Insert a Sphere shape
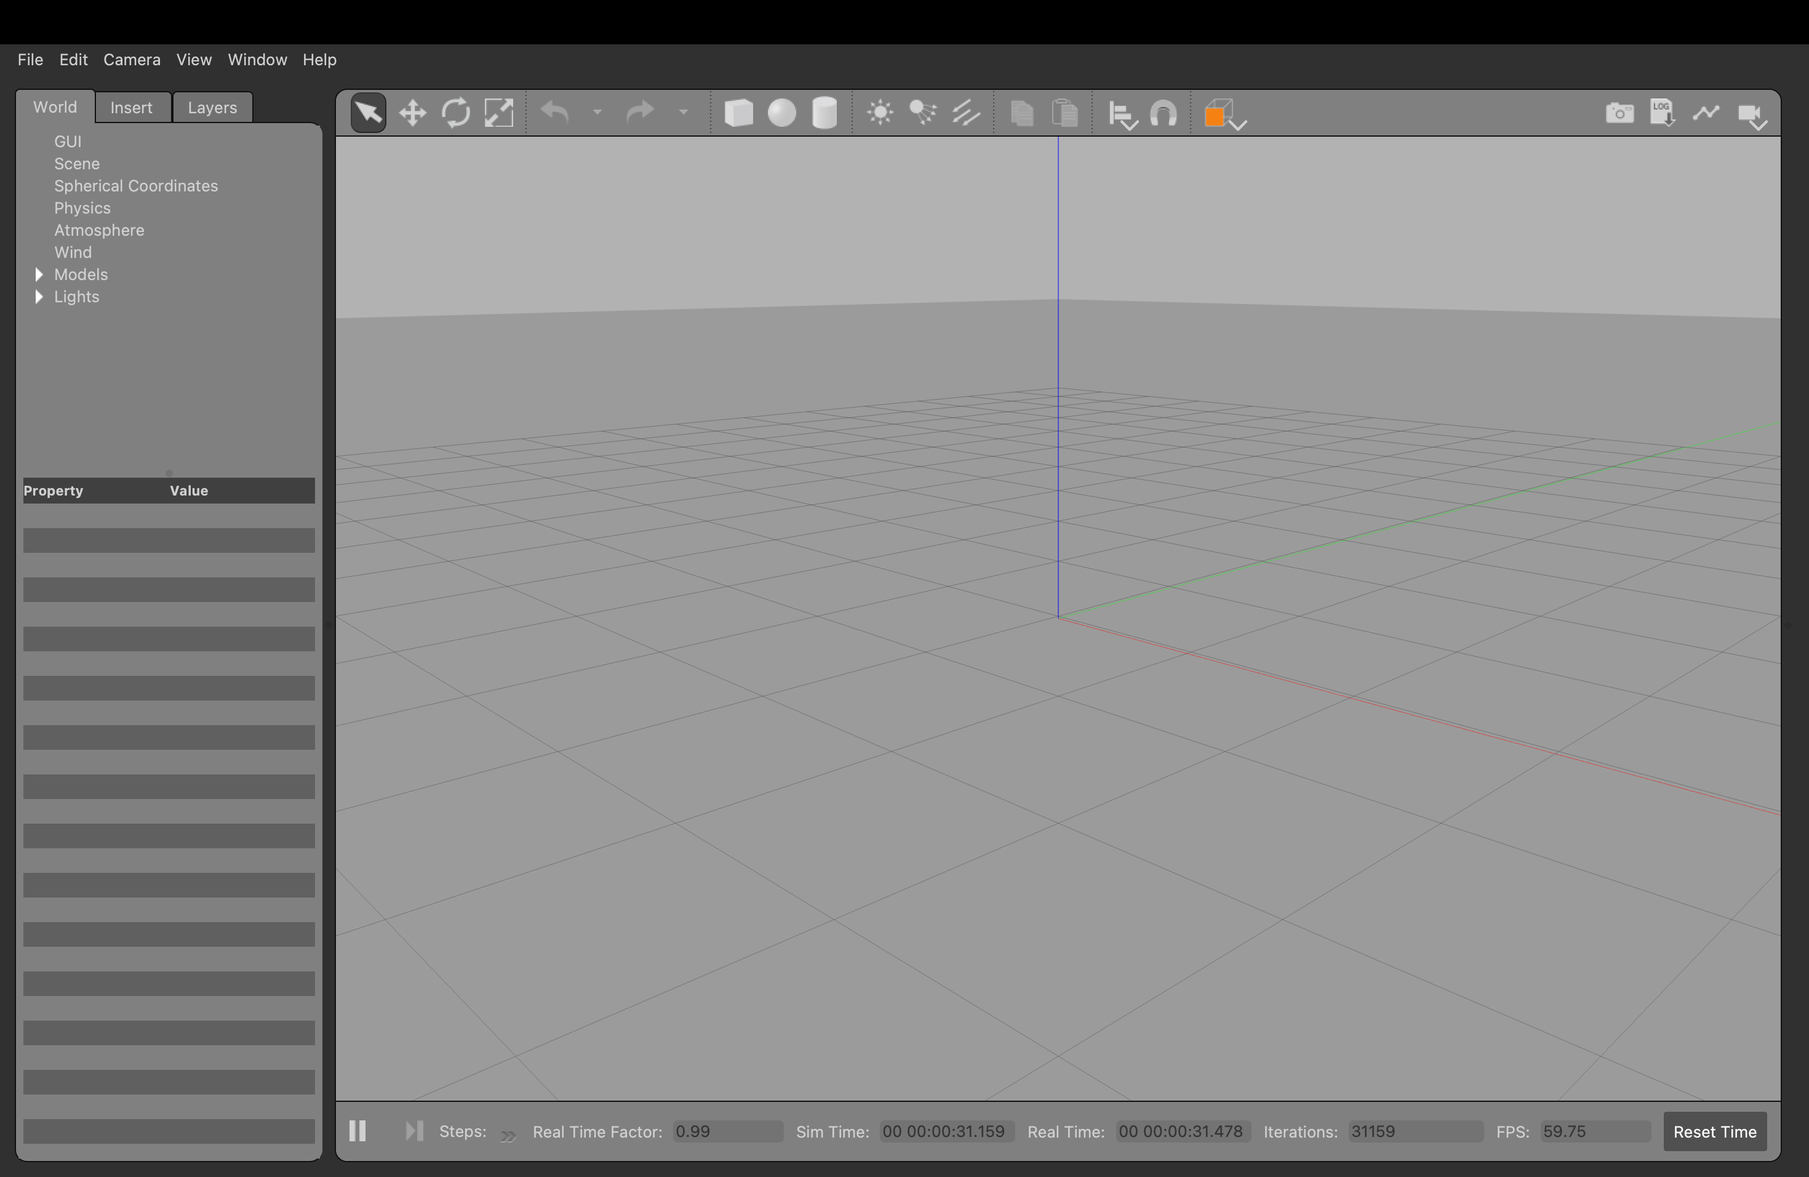This screenshot has height=1177, width=1809. click(781, 113)
